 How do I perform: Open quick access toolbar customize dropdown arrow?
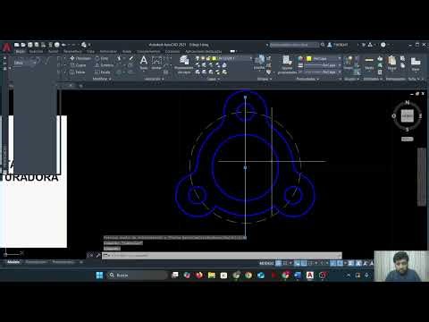(x=89, y=45)
